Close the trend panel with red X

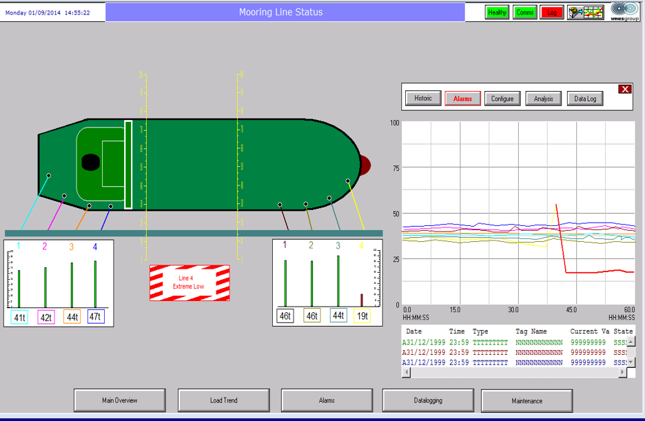pos(625,89)
